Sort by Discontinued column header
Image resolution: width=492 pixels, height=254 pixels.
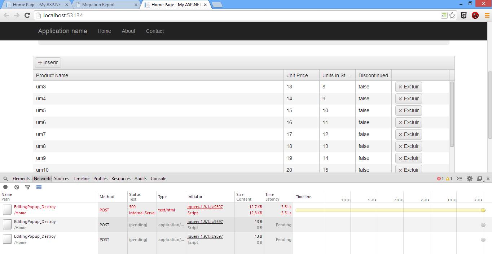[x=374, y=75]
